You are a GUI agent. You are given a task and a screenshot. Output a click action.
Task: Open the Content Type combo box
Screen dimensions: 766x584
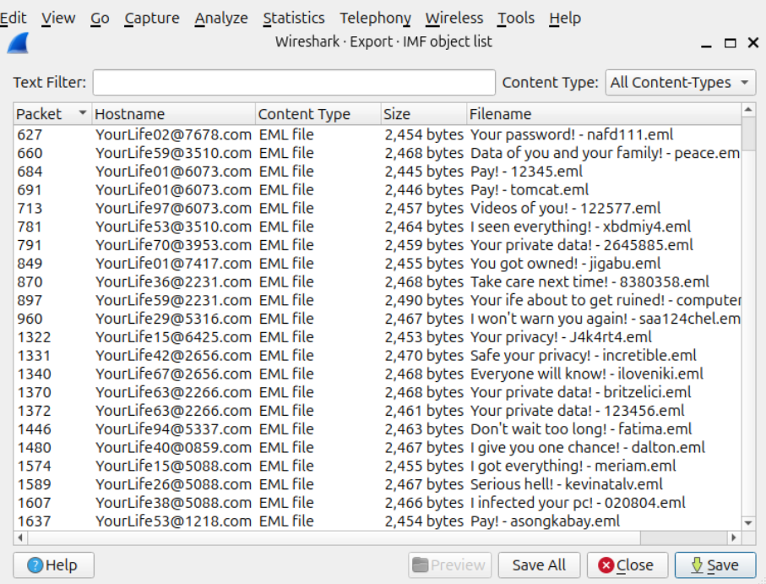681,83
